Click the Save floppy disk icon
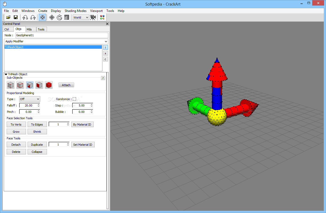This screenshot has width=326, height=213. coord(16,17)
